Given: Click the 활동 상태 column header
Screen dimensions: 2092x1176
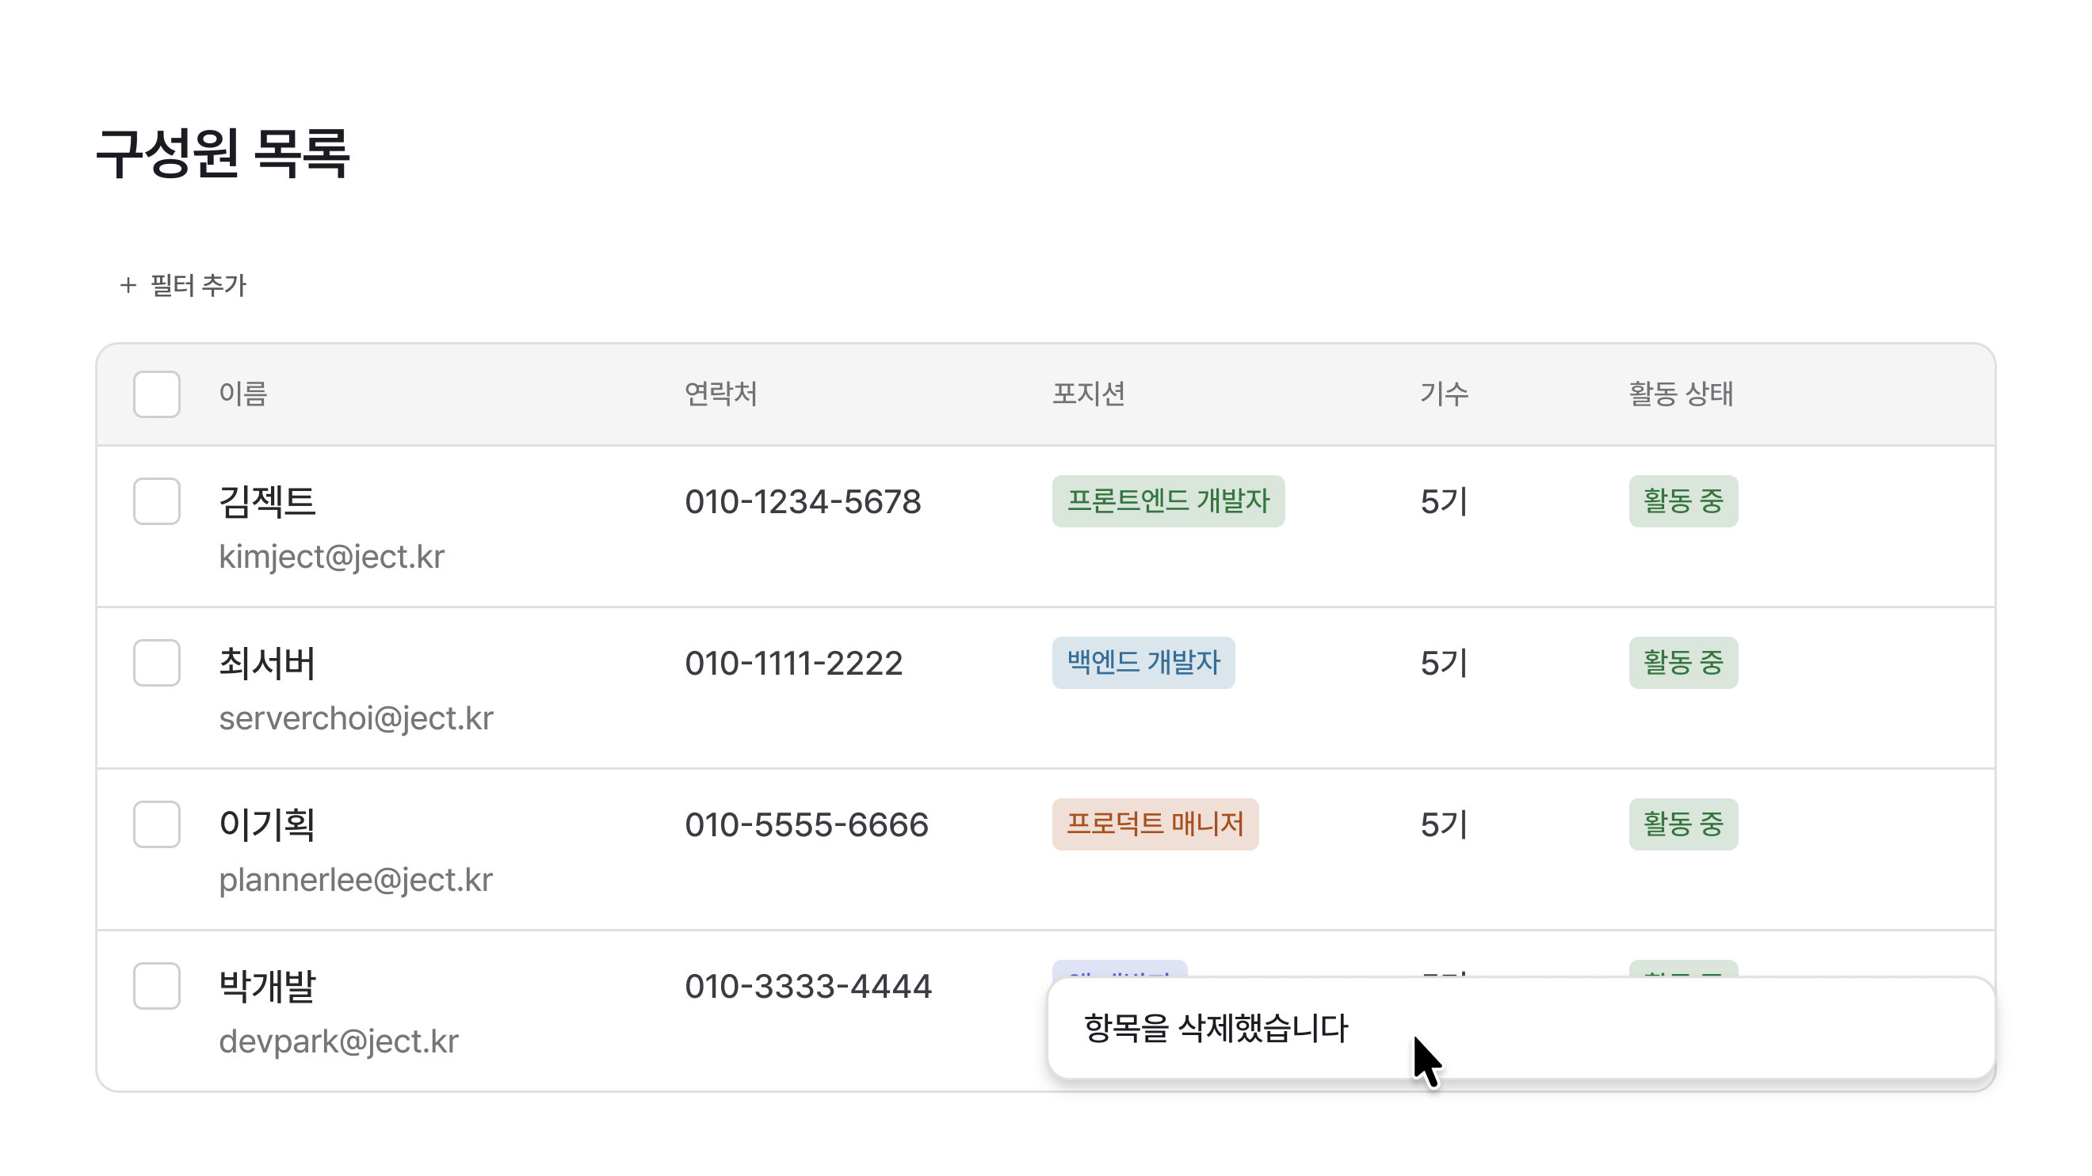Looking at the screenshot, I should [x=1681, y=394].
